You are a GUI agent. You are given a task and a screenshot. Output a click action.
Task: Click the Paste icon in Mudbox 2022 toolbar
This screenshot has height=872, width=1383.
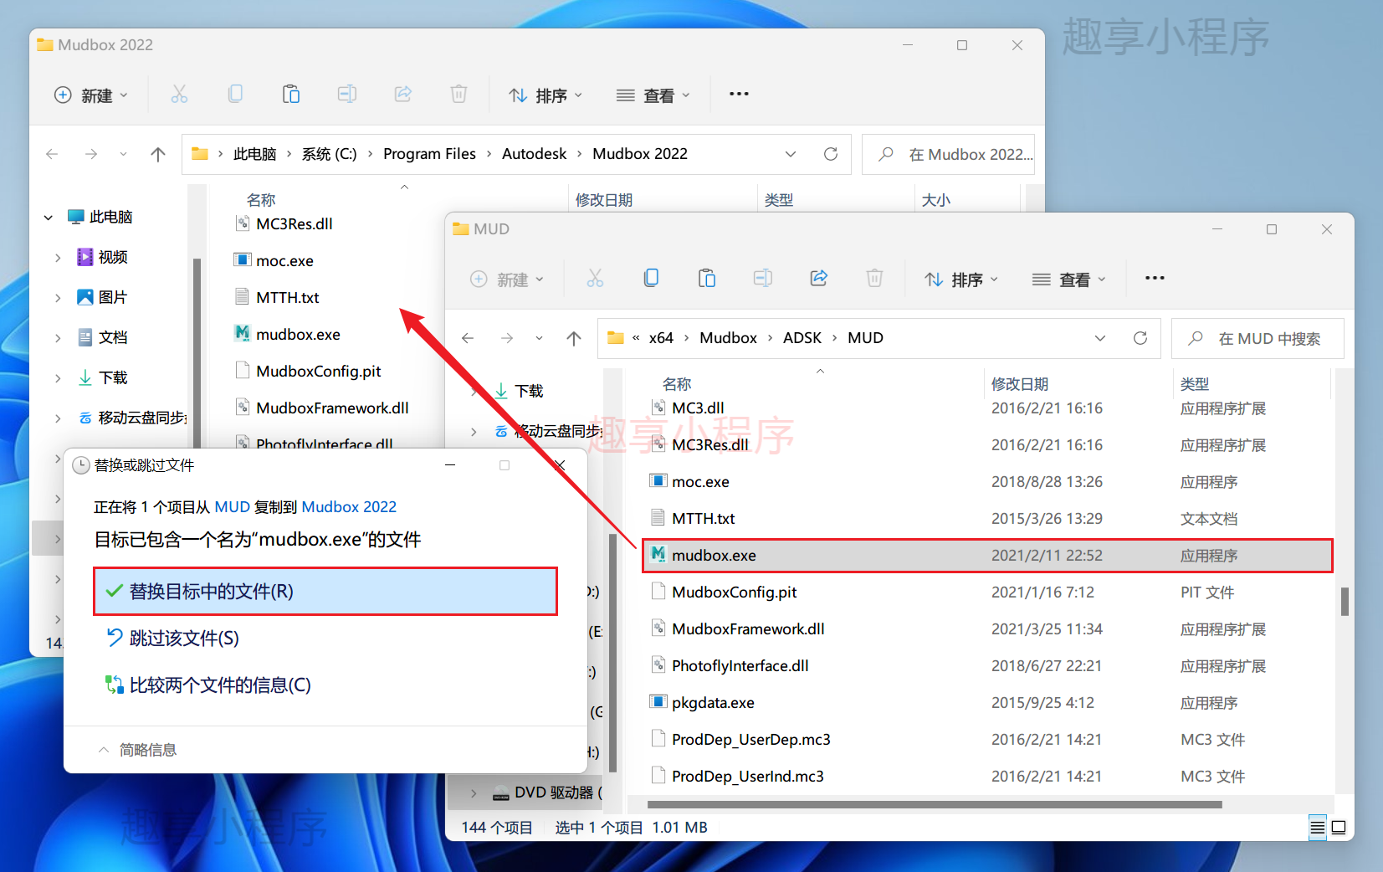coord(291,95)
